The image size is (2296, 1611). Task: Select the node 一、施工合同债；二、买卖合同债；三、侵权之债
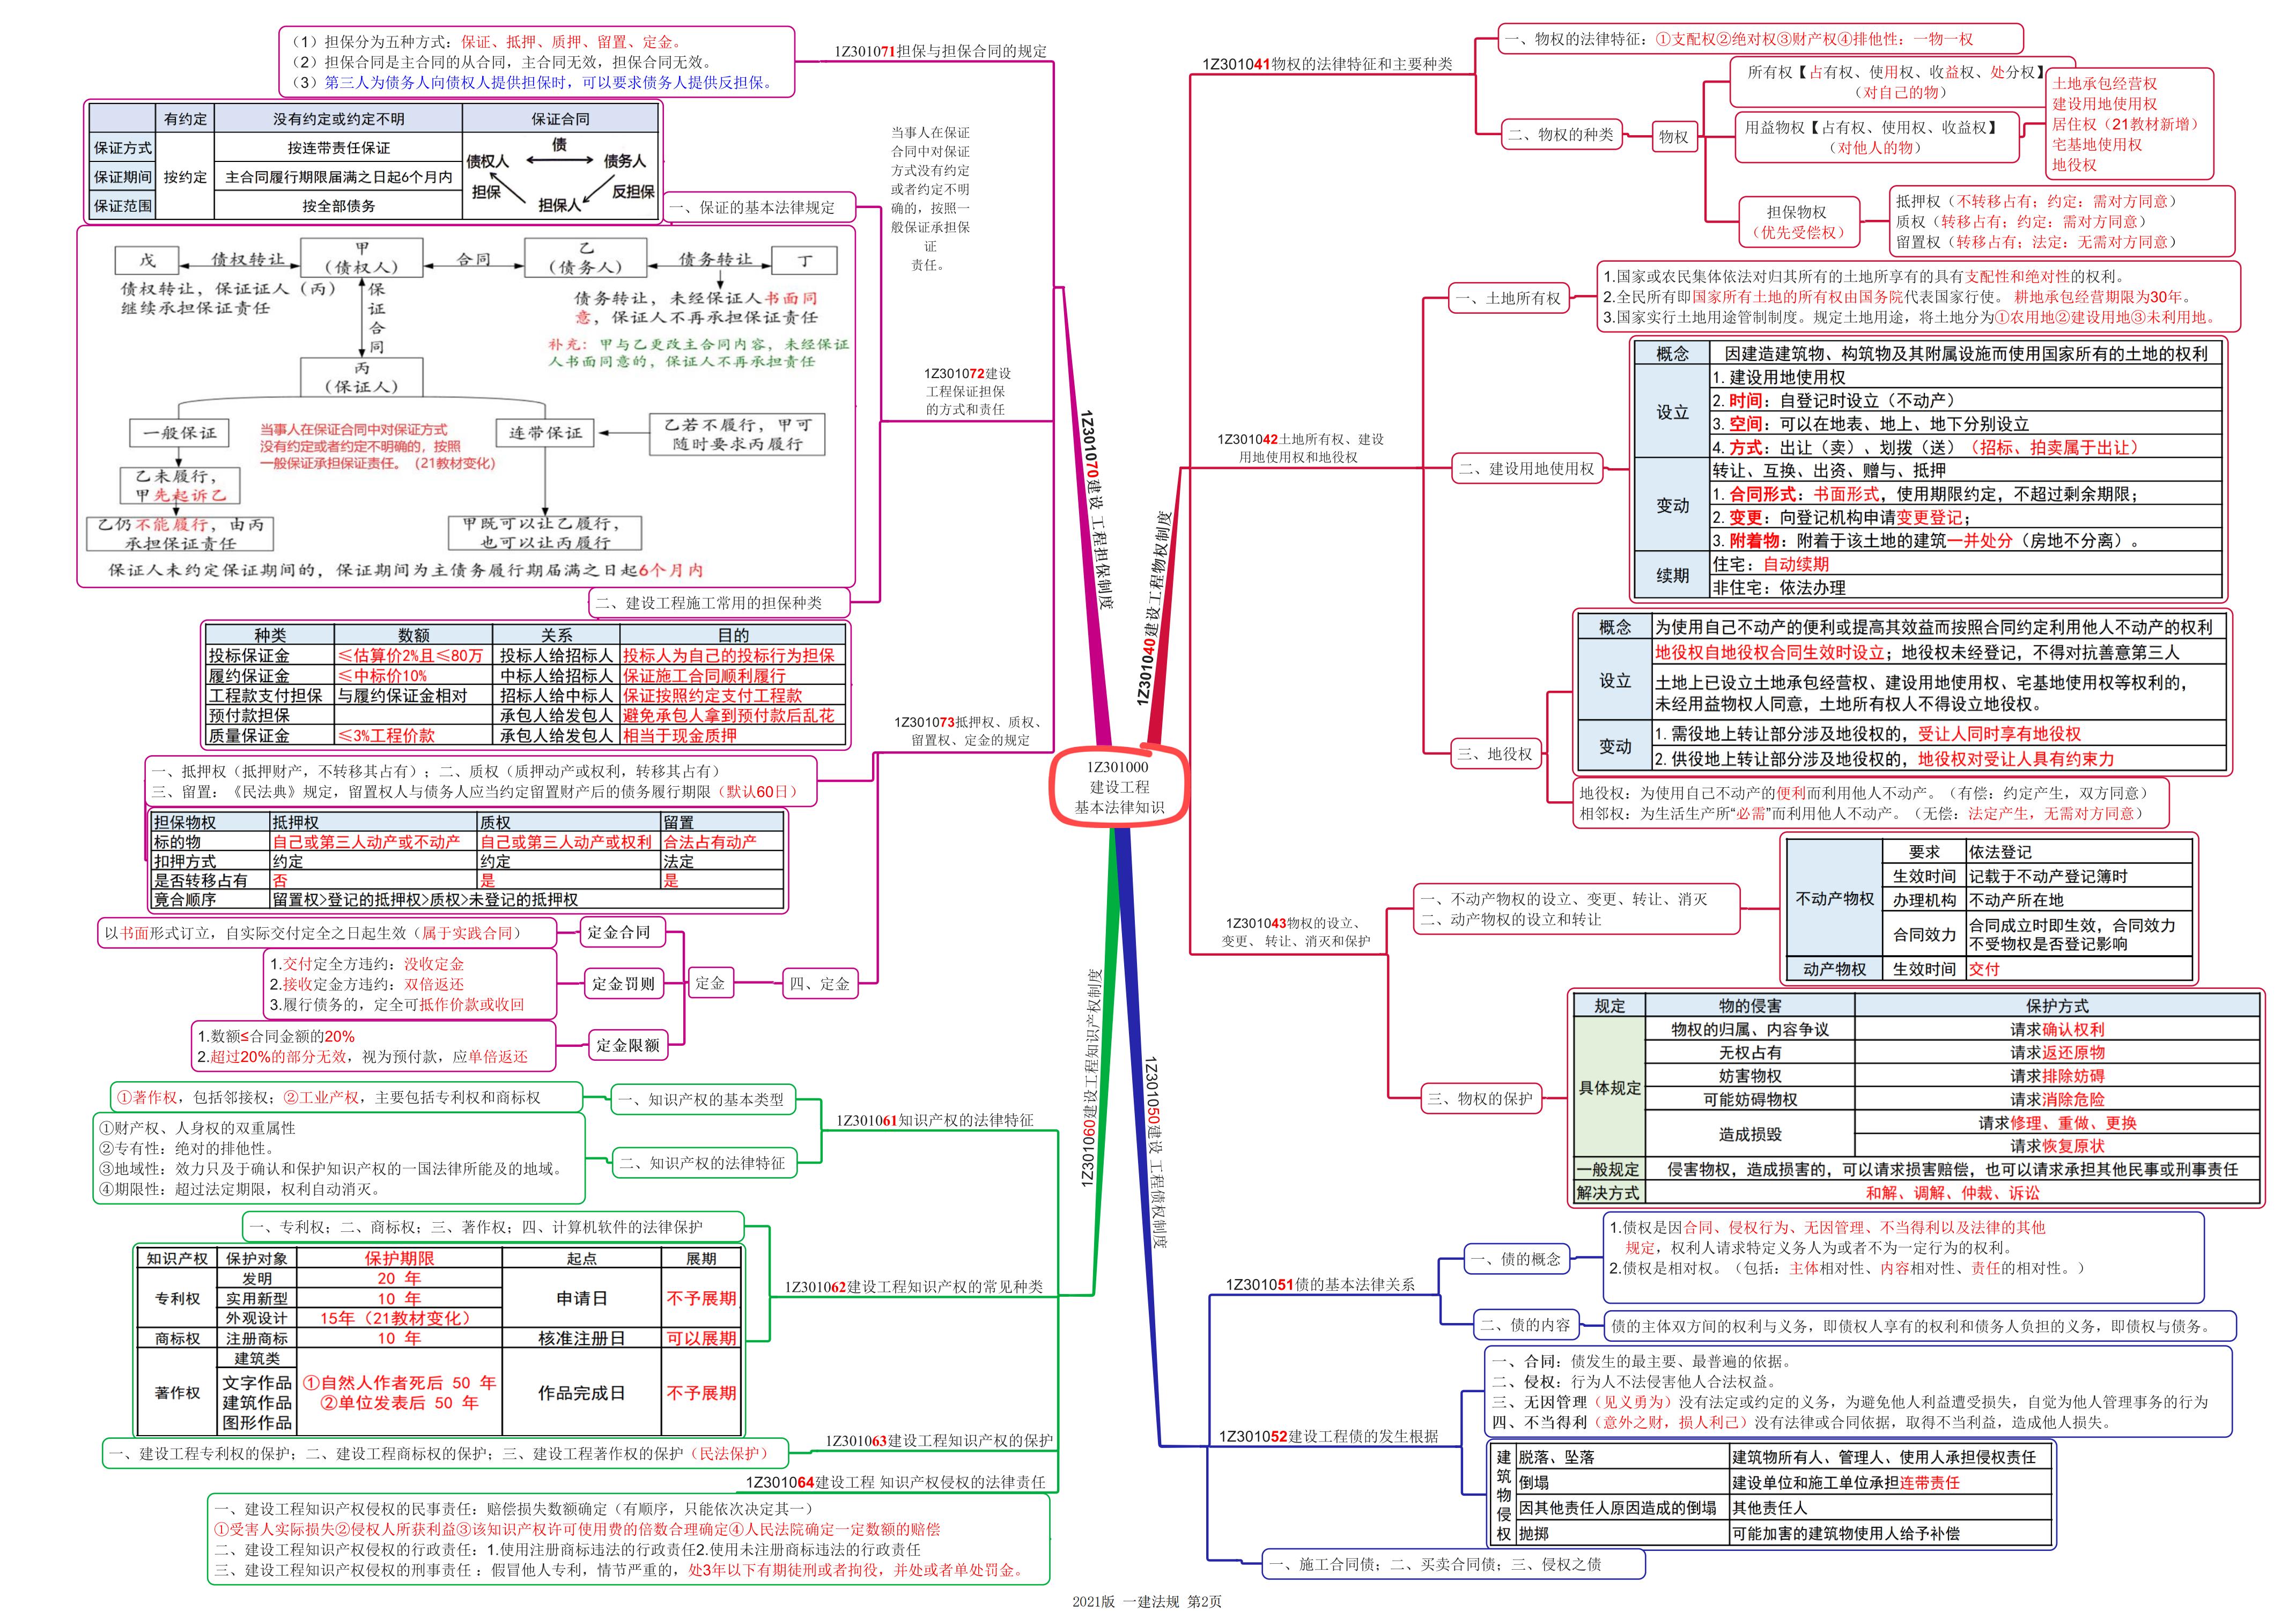pos(1453,1564)
